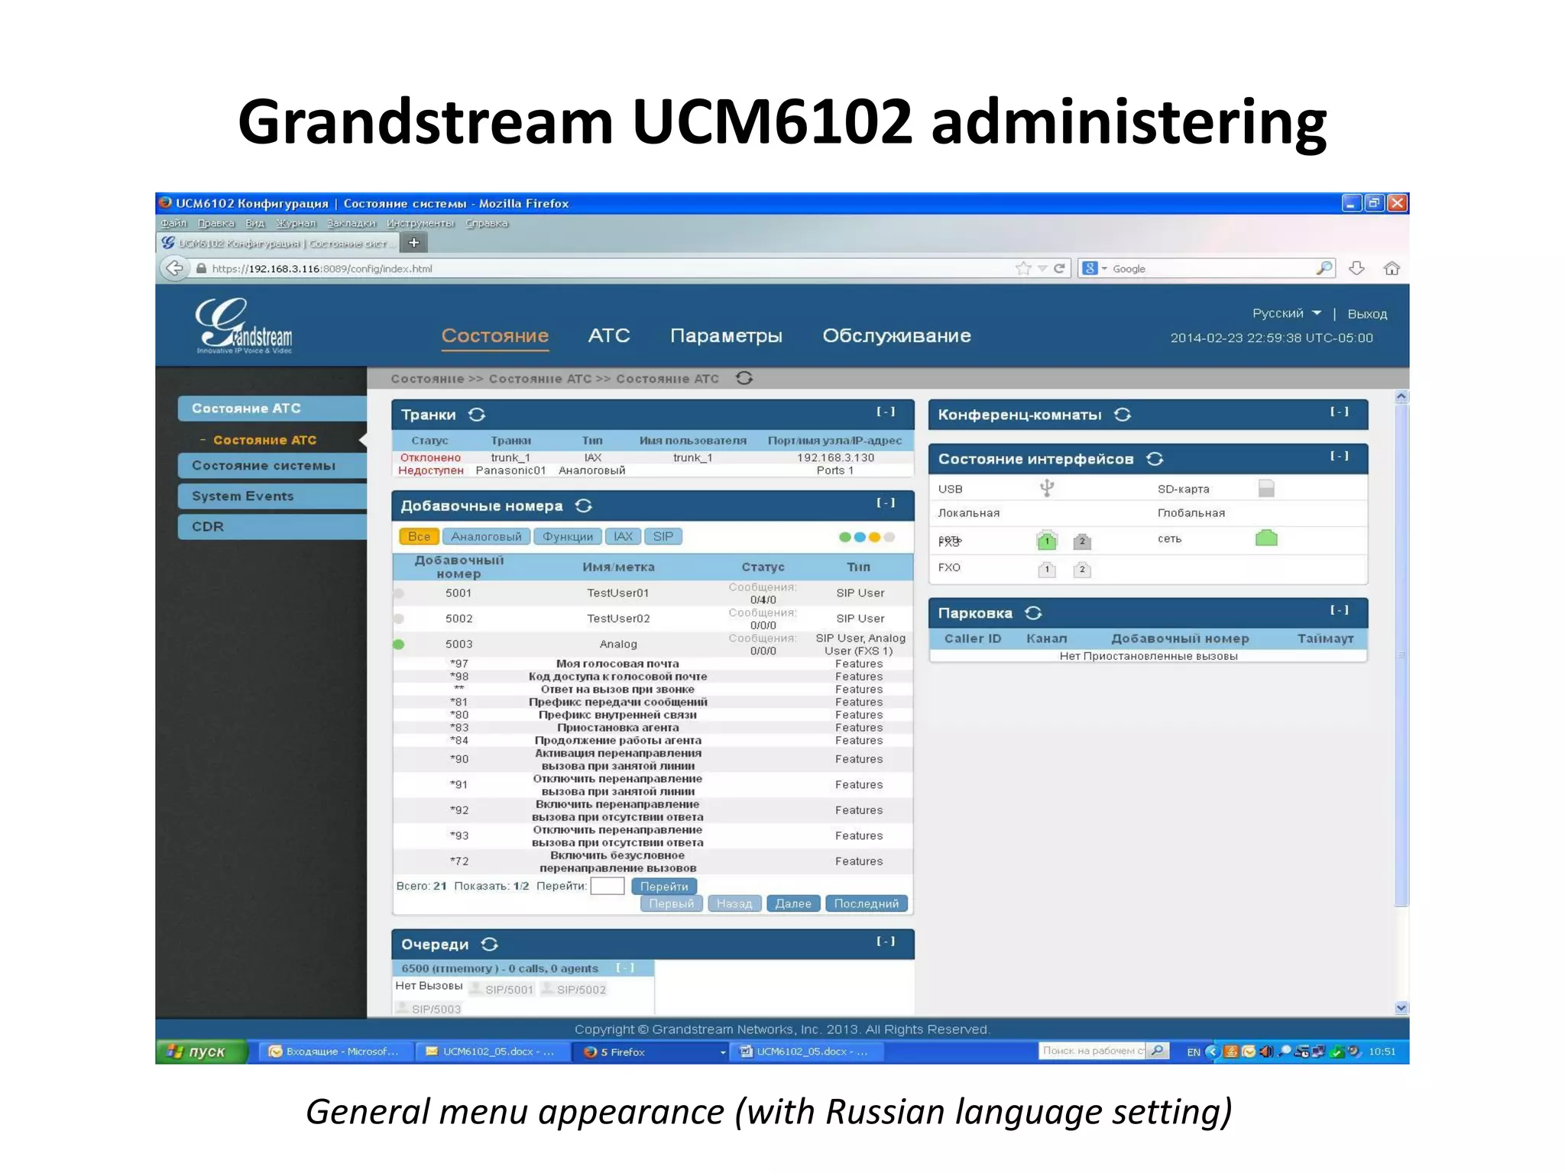This screenshot has height=1173, width=1565.
Task: Select the Аналоговый extension filter
Action: pyautogui.click(x=486, y=536)
